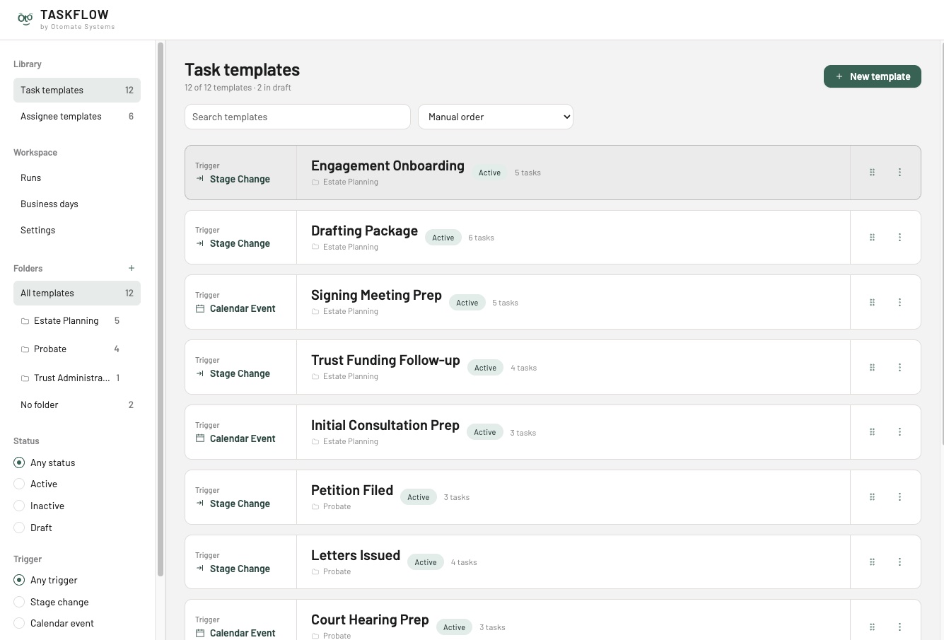Click the Probate folder icon in sidebar
The image size is (944, 640).
(25, 349)
